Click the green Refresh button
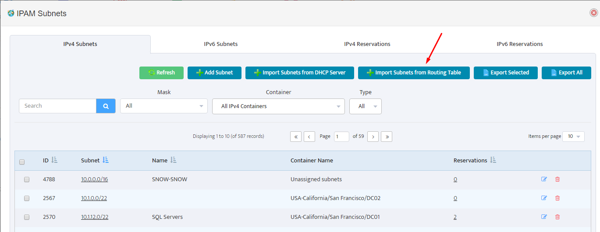The width and height of the screenshot is (600, 232). 162,73
